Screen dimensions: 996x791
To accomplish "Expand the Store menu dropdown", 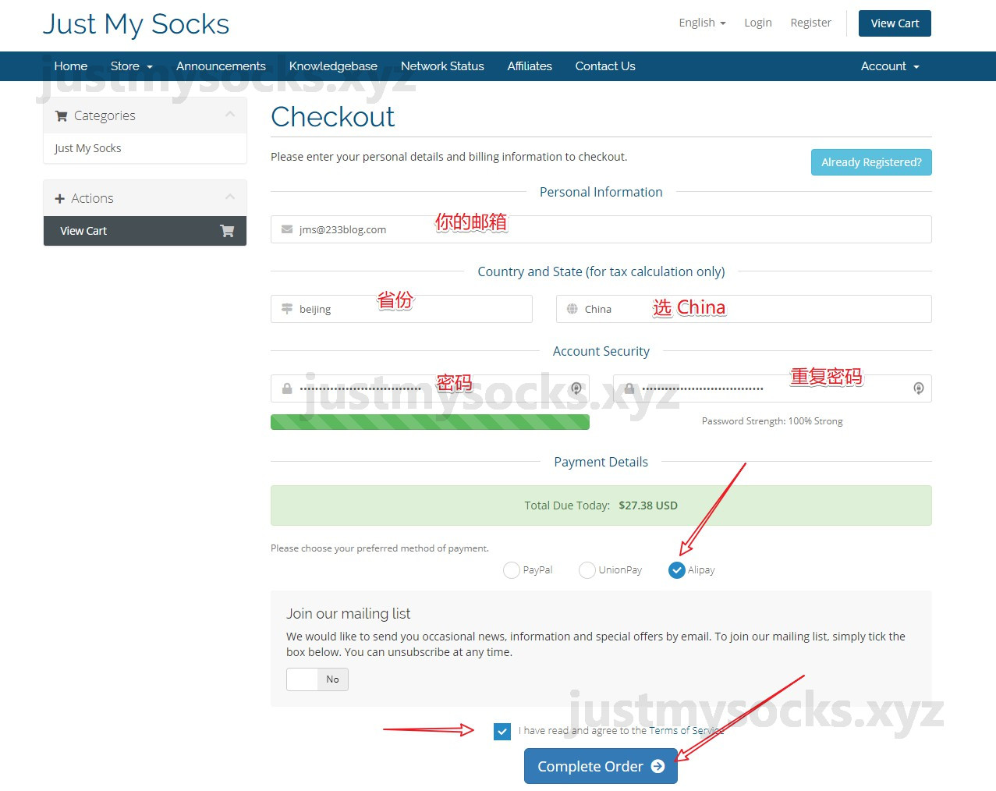I will click(x=132, y=66).
